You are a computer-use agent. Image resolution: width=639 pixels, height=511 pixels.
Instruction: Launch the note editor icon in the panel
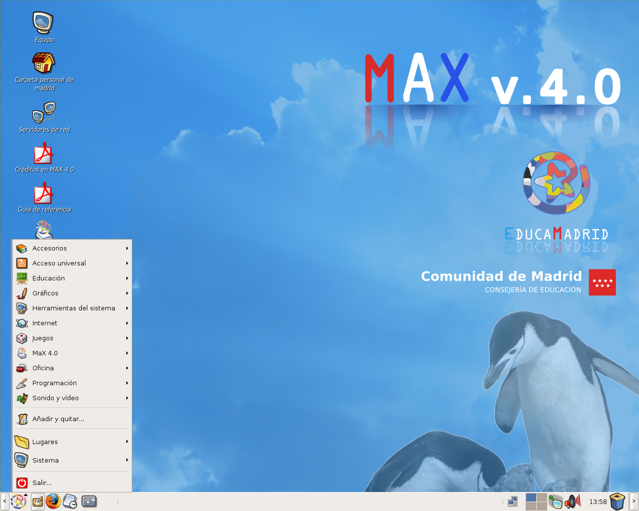38,502
